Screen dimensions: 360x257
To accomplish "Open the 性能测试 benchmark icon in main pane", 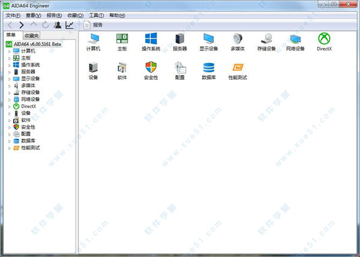I will [238, 71].
